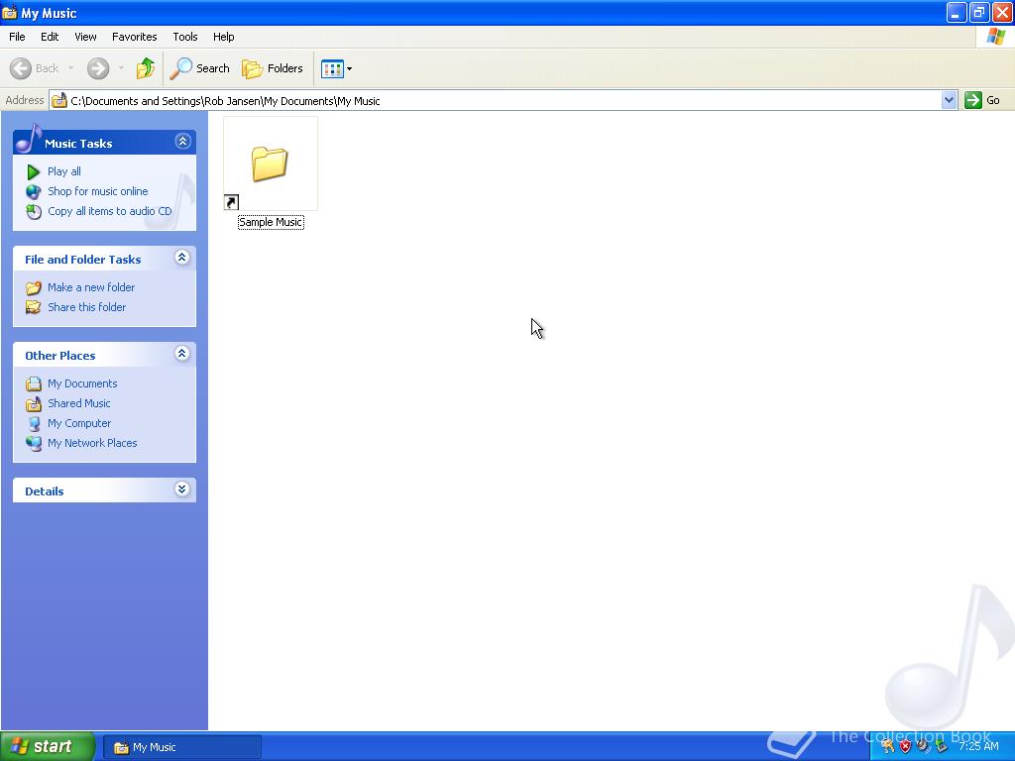This screenshot has width=1015, height=761.
Task: Open the address bar dropdown list
Action: [950, 100]
